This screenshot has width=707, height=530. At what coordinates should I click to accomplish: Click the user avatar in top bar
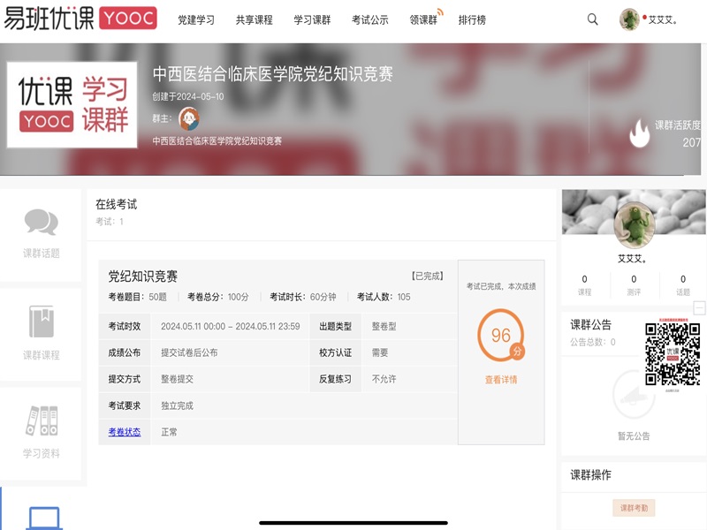pyautogui.click(x=630, y=19)
